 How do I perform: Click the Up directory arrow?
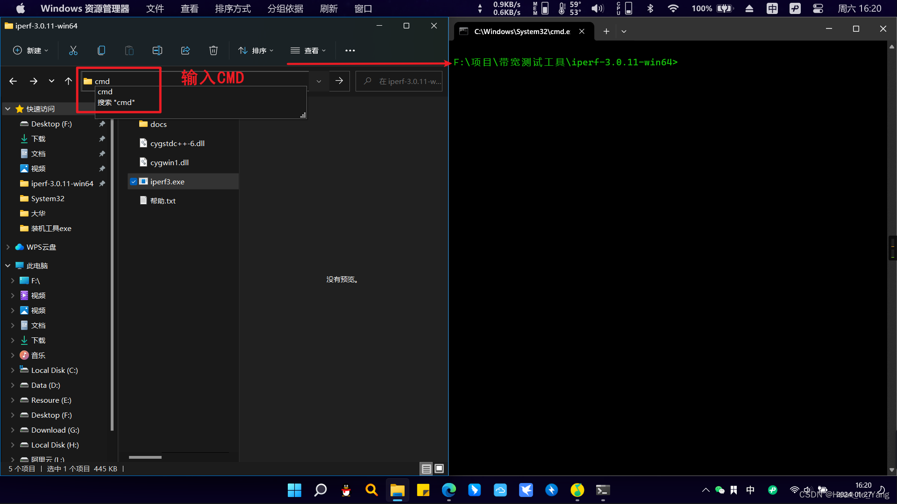pyautogui.click(x=68, y=81)
